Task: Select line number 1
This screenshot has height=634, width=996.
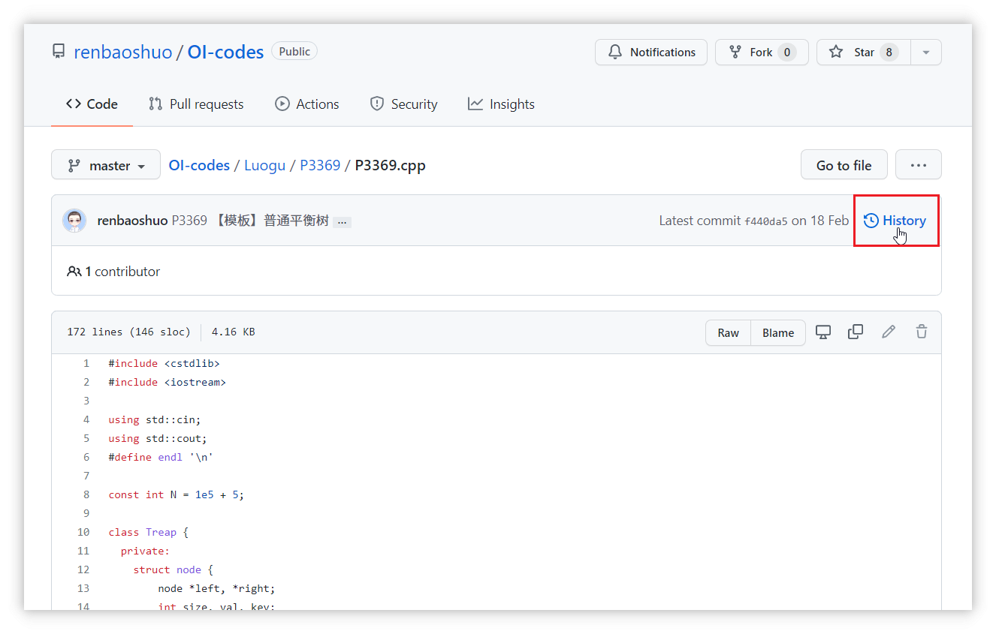Action: [x=86, y=363]
